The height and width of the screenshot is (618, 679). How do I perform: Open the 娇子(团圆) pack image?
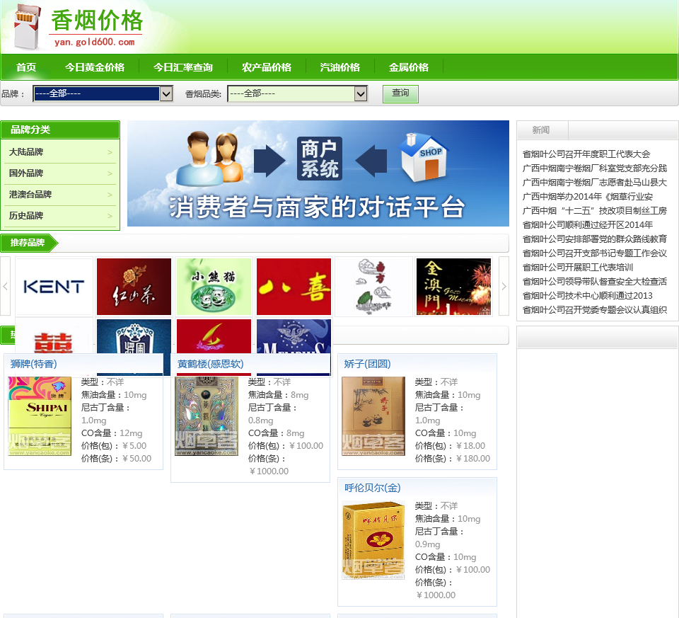(373, 416)
